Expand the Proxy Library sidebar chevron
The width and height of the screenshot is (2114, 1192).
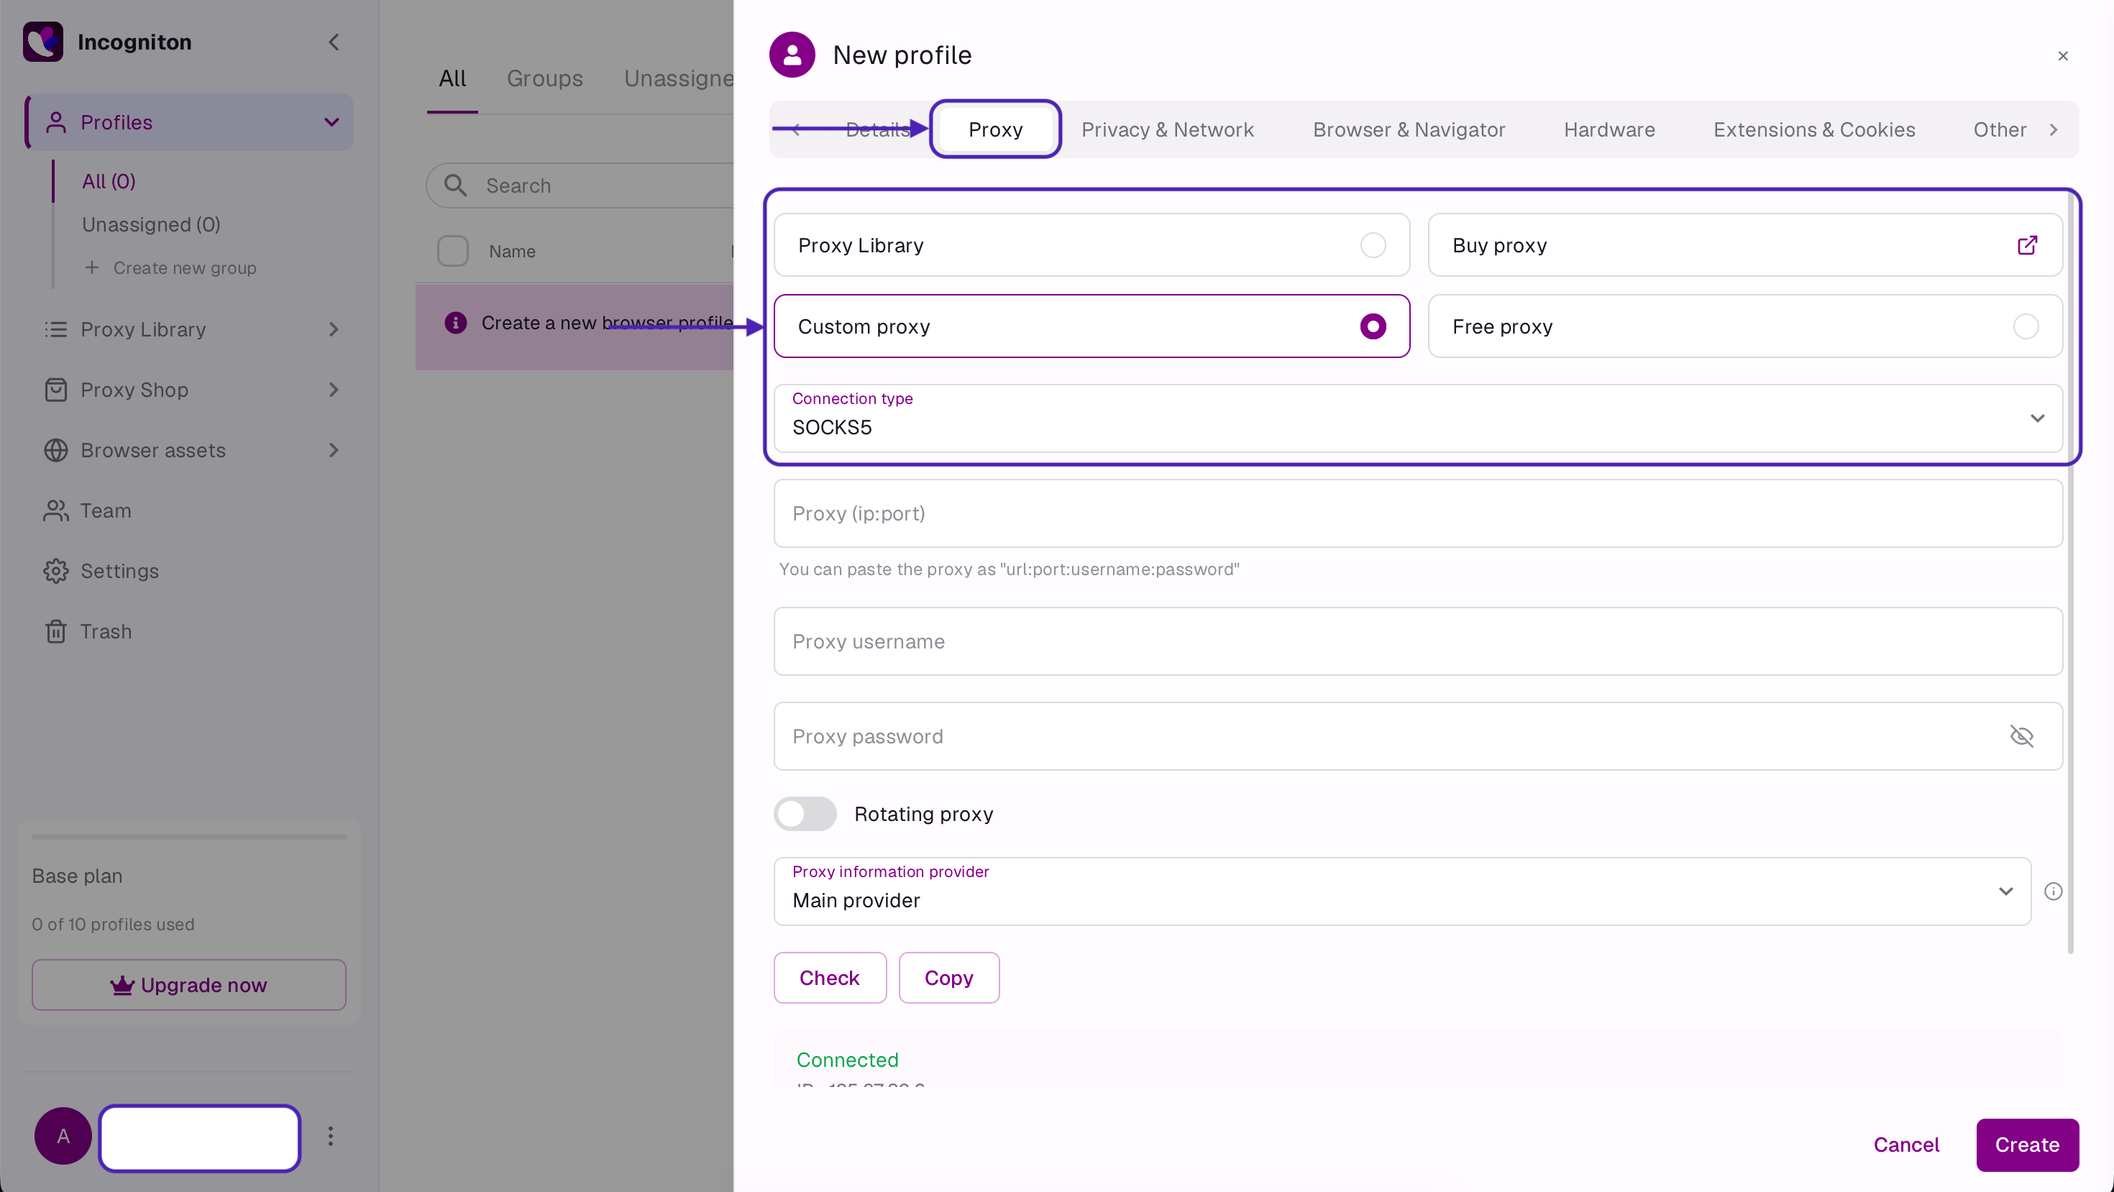point(333,330)
